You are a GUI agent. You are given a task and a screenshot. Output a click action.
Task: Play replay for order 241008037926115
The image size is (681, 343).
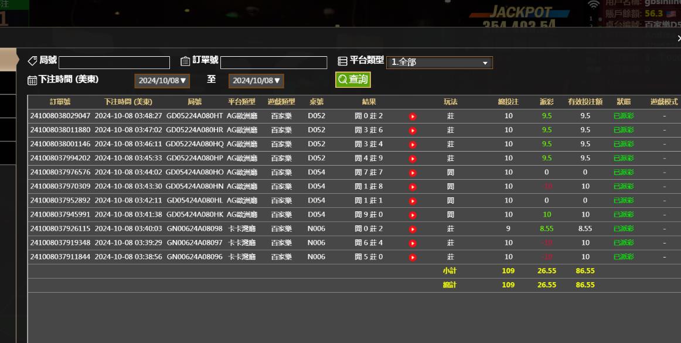click(x=413, y=229)
